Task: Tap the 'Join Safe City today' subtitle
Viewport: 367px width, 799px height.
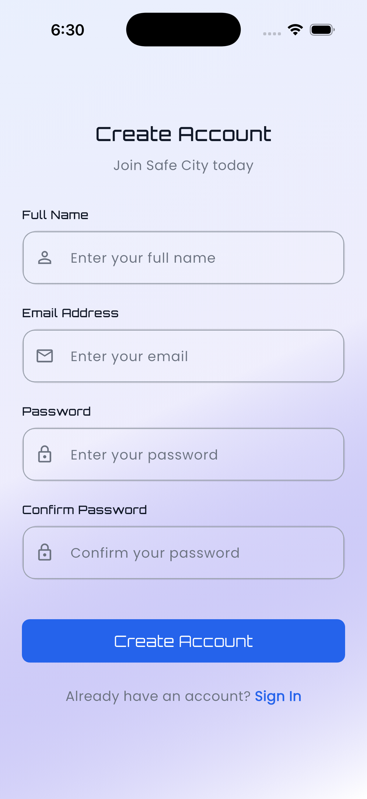Action: [x=183, y=165]
